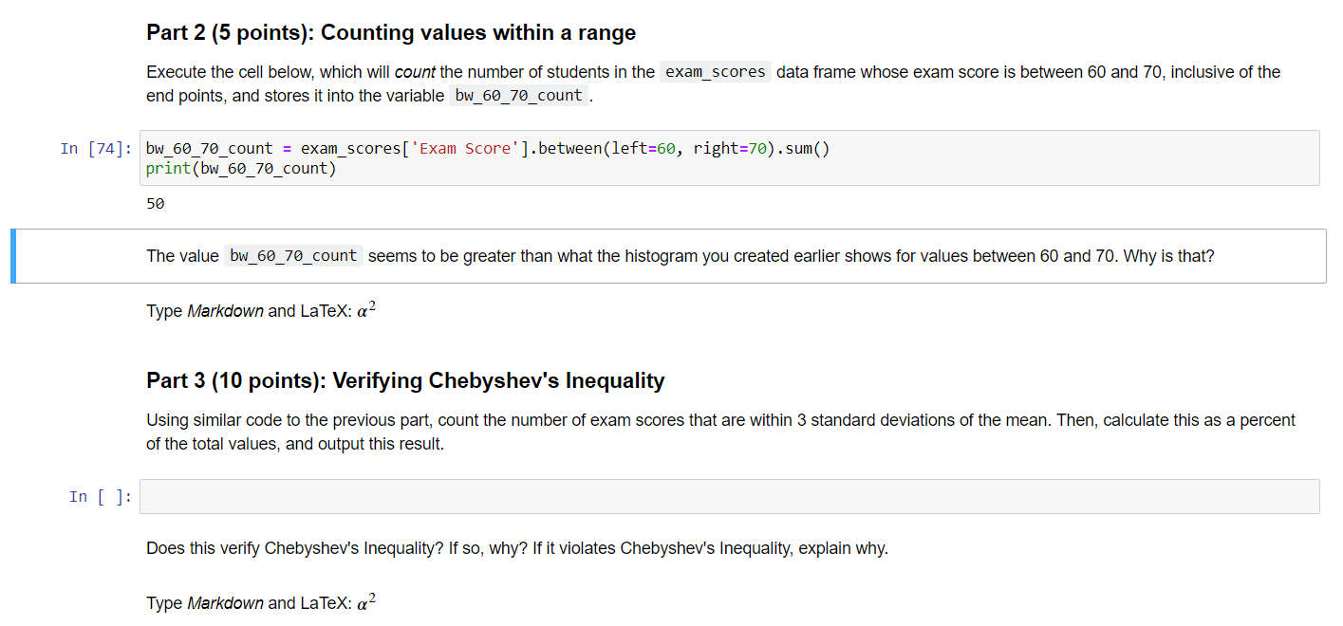This screenshot has height=626, width=1343.
Task: Select the Part 2 heading cell
Action: coord(389,32)
